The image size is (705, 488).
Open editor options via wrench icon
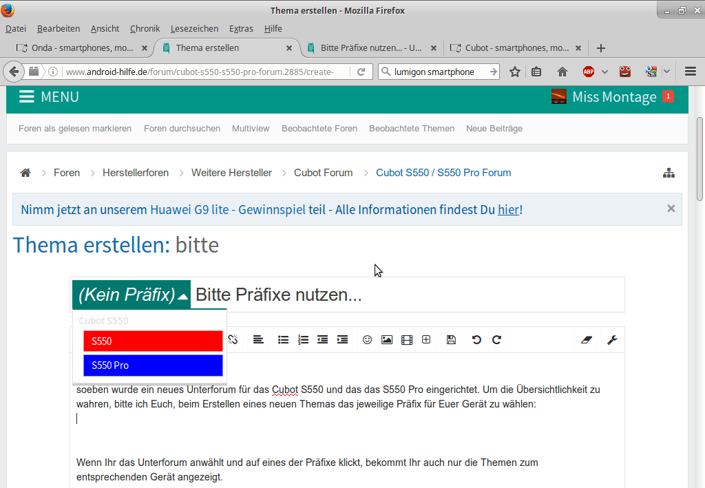pyautogui.click(x=611, y=339)
